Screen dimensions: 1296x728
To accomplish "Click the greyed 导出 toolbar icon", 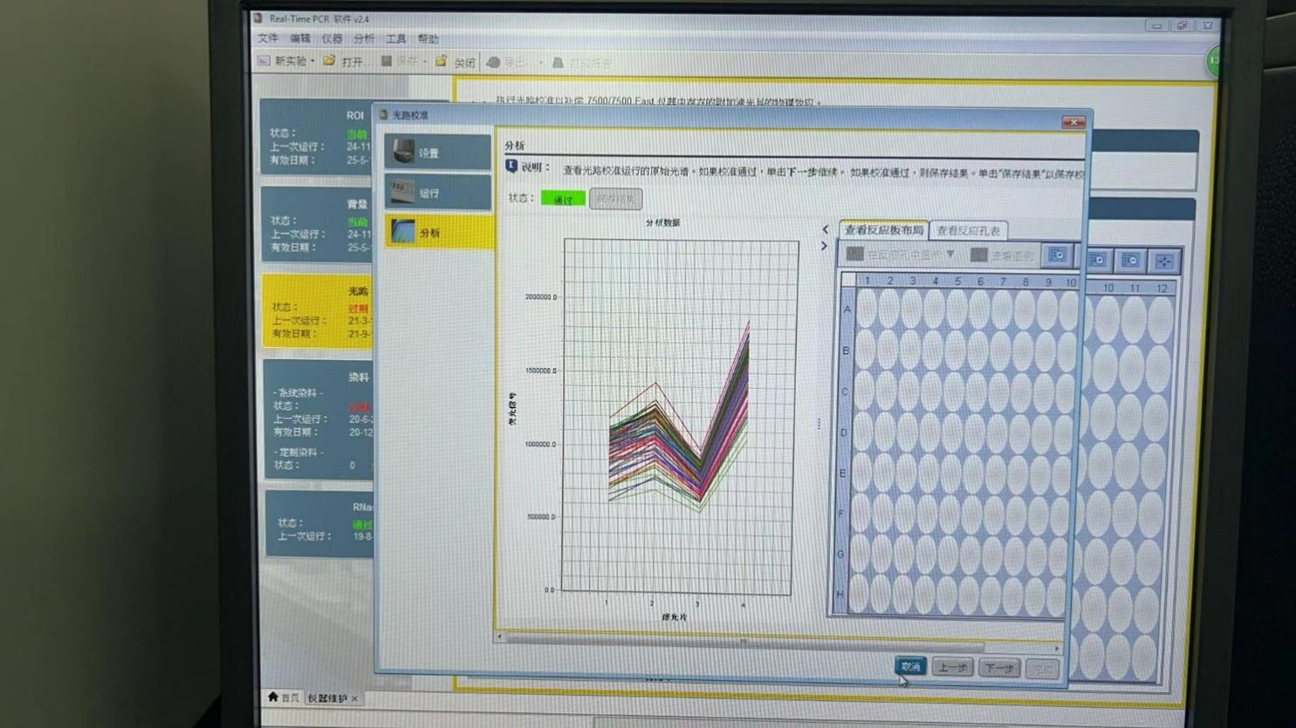I will point(494,62).
